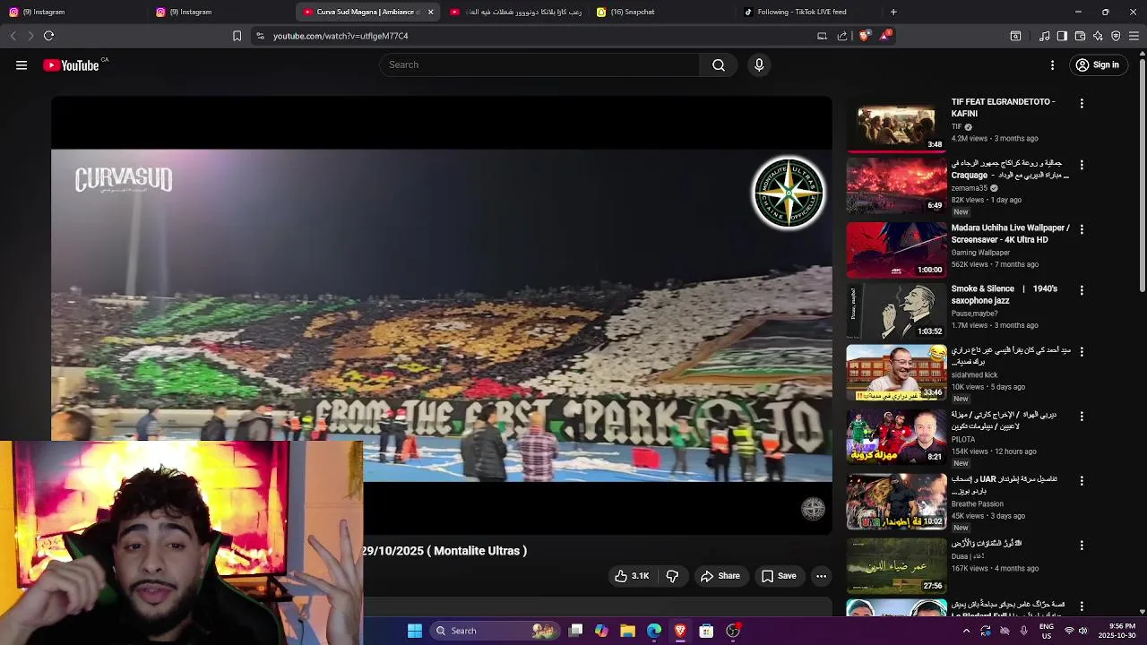This screenshot has width=1147, height=645.
Task: Open File Explorer from taskbar
Action: coord(627,631)
